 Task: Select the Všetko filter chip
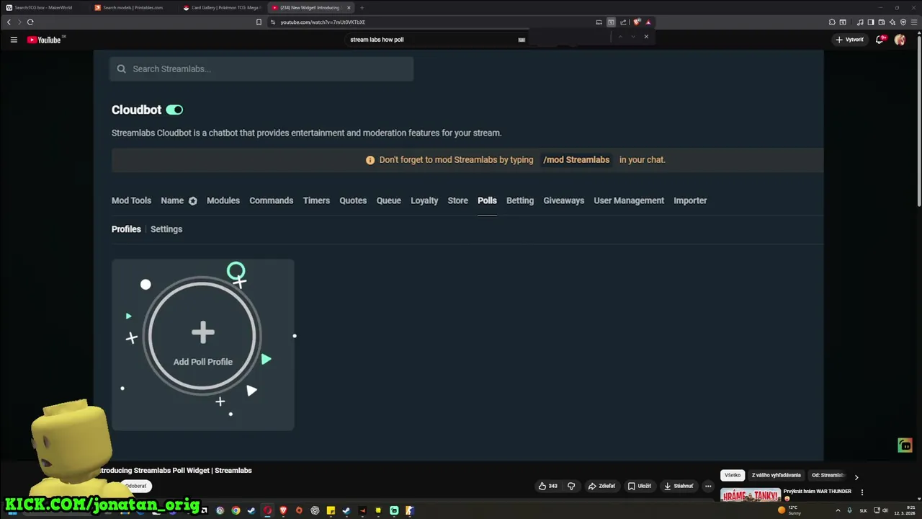733,475
